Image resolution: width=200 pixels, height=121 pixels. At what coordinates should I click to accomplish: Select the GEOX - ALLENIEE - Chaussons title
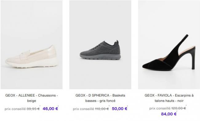(31, 98)
